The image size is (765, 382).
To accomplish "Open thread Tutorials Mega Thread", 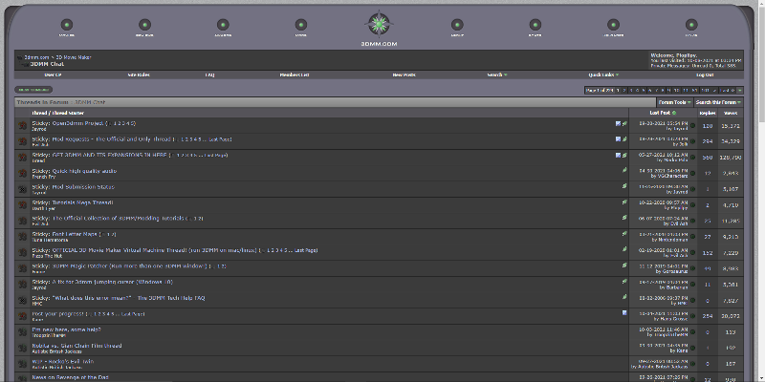I will (82, 202).
